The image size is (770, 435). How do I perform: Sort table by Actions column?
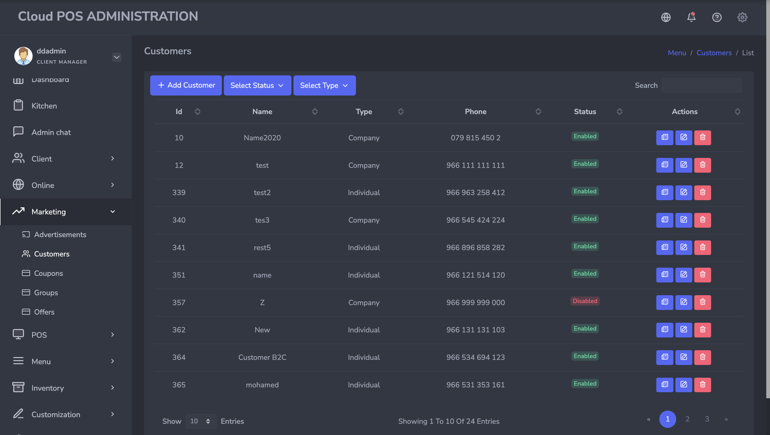coord(737,112)
